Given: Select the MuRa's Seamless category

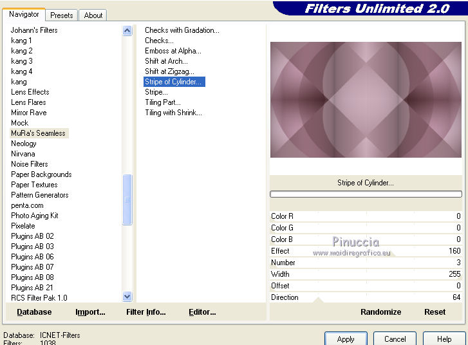Looking at the screenshot, I should click(39, 133).
